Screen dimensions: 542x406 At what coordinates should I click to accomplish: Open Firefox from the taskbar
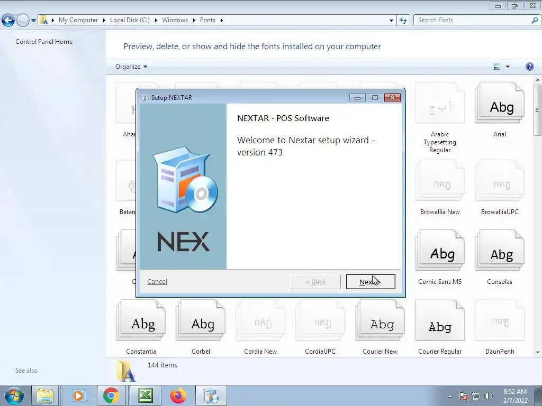178,395
